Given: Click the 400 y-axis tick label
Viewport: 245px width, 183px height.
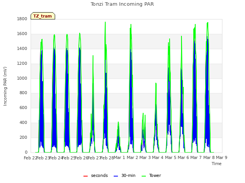Looking at the screenshot, I should (23, 123).
